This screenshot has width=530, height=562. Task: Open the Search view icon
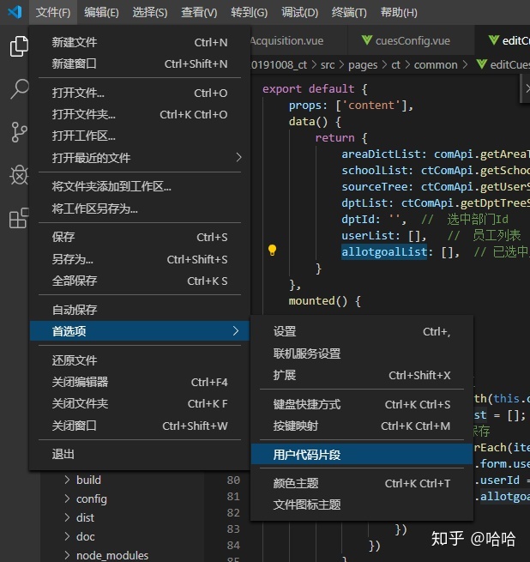click(x=19, y=89)
